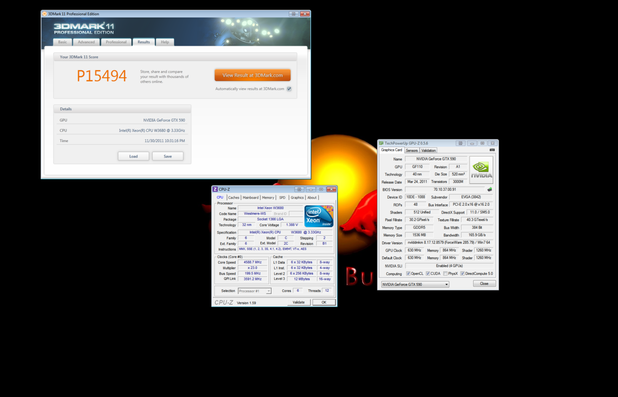Image resolution: width=618 pixels, height=397 pixels.
Task: Open the Graphics tab in CPU-Z
Action: pos(297,198)
